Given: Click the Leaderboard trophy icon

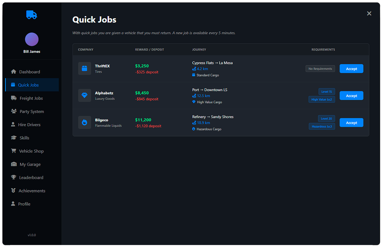Looking at the screenshot, I should point(14,177).
